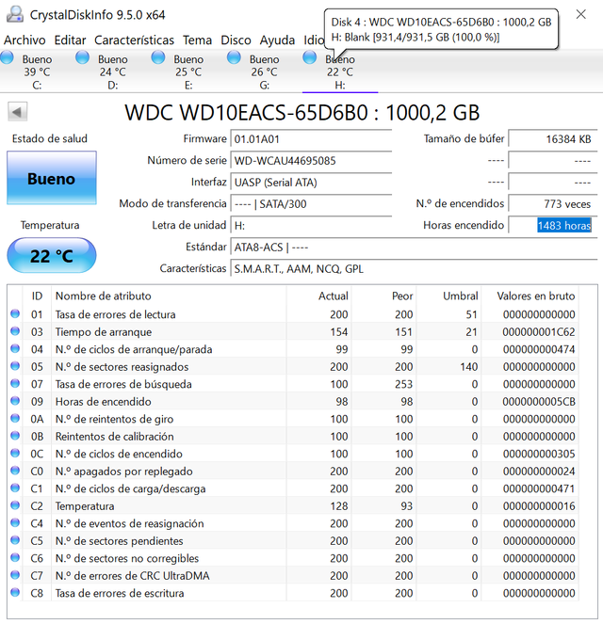Click the SATA/300 transfer mode field
Image resolution: width=603 pixels, height=624 pixels.
click(x=311, y=203)
